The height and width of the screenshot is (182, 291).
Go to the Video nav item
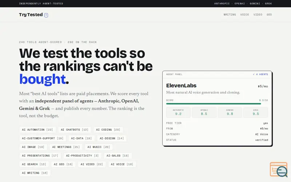click(x=258, y=15)
